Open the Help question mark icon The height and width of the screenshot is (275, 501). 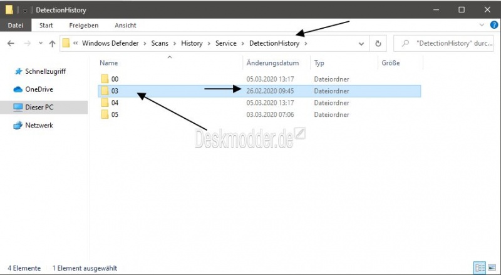[492, 25]
